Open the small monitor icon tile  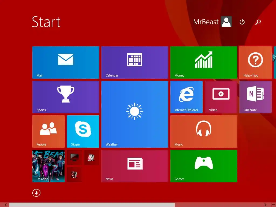(74, 157)
